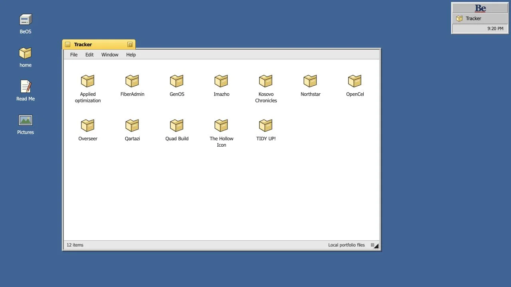511x287 pixels.
Task: Open the File menu
Action: [x=74, y=55]
